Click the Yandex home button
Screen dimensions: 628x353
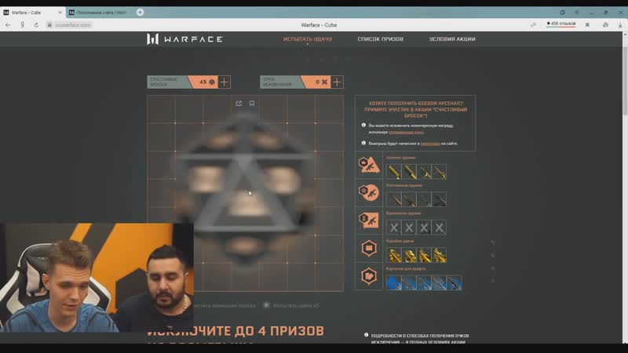[23, 25]
